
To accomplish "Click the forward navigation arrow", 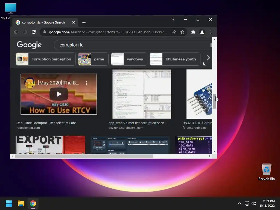I will 25,32.
